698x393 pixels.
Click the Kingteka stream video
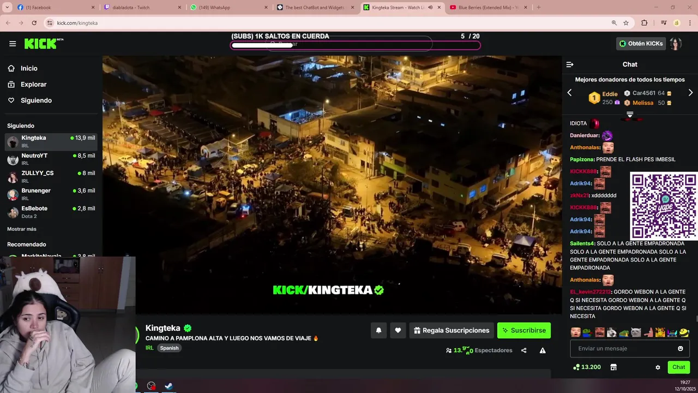(332, 185)
